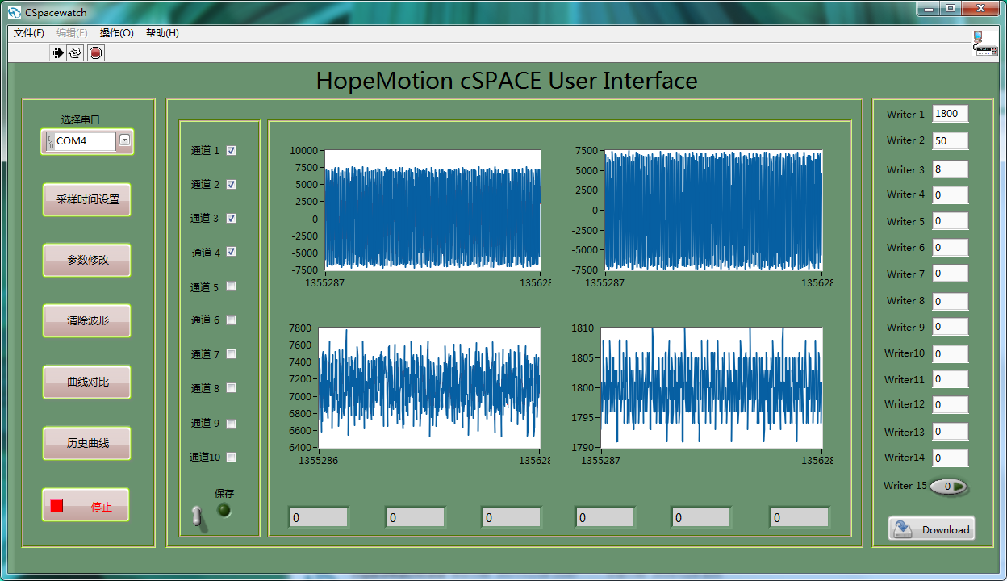
Task: Enable the 通道 9 checkbox
Action: (232, 423)
